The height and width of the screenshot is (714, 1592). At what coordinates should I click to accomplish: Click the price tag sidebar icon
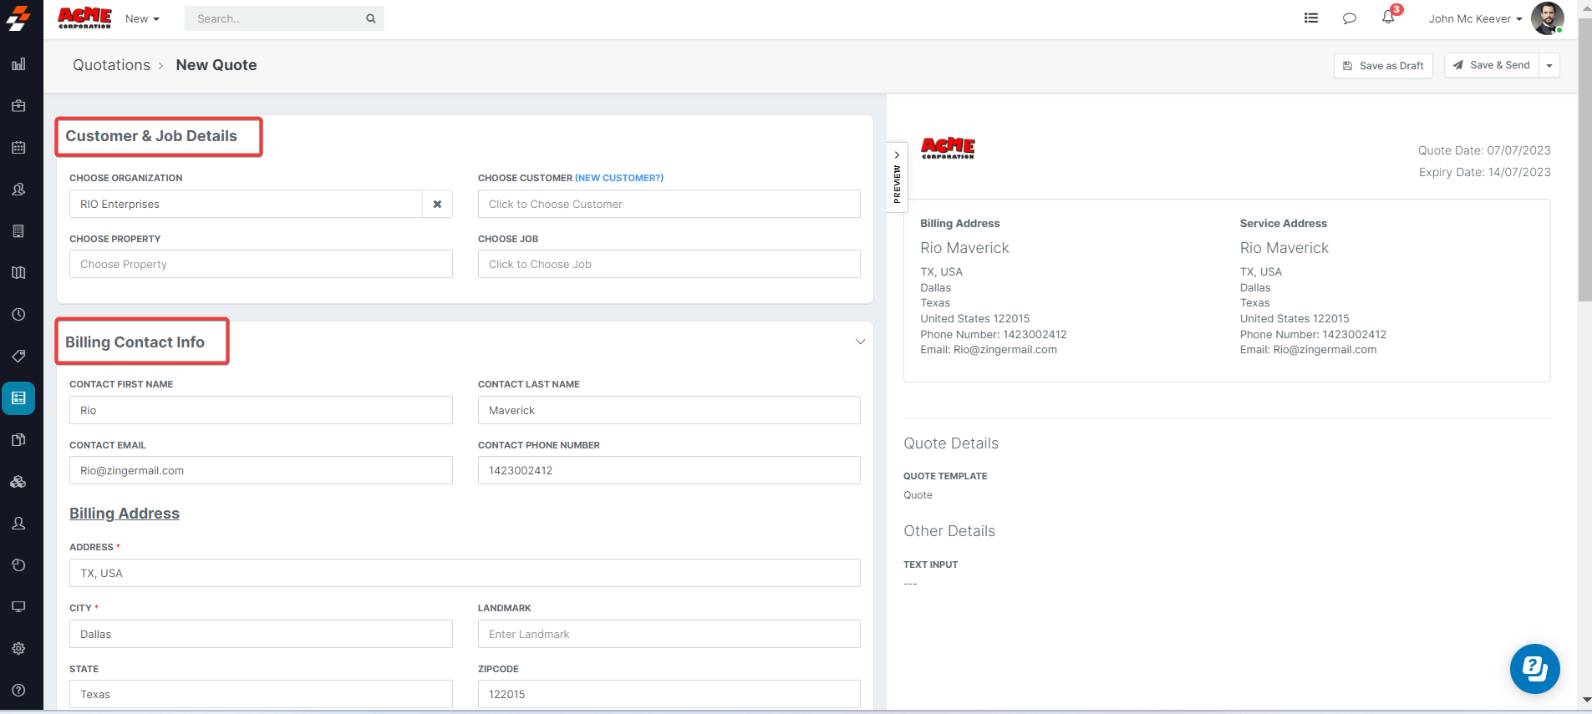click(18, 357)
